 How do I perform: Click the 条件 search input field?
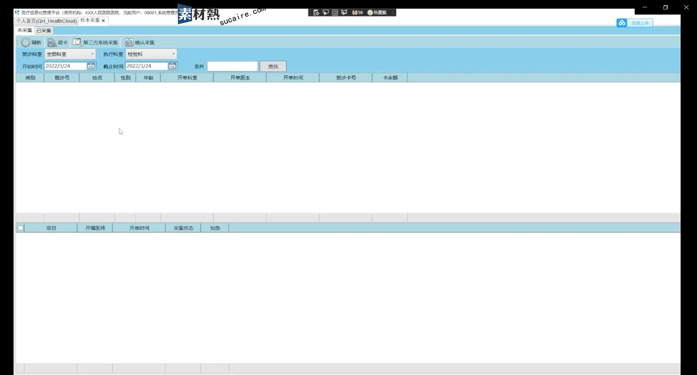click(x=232, y=66)
